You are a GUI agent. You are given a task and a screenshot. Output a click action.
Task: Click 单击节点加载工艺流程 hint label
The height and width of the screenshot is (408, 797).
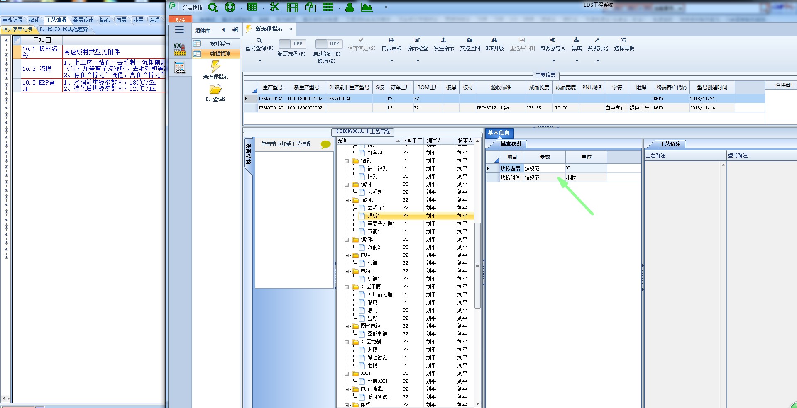point(286,144)
